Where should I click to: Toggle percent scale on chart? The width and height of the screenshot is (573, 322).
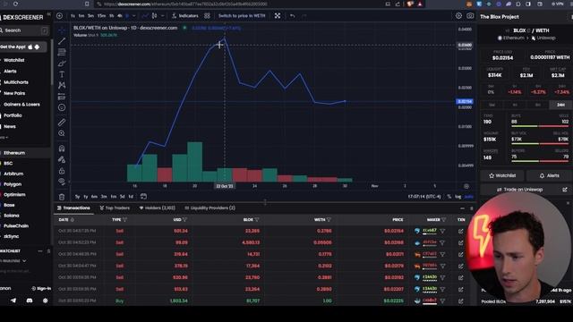pos(449,197)
